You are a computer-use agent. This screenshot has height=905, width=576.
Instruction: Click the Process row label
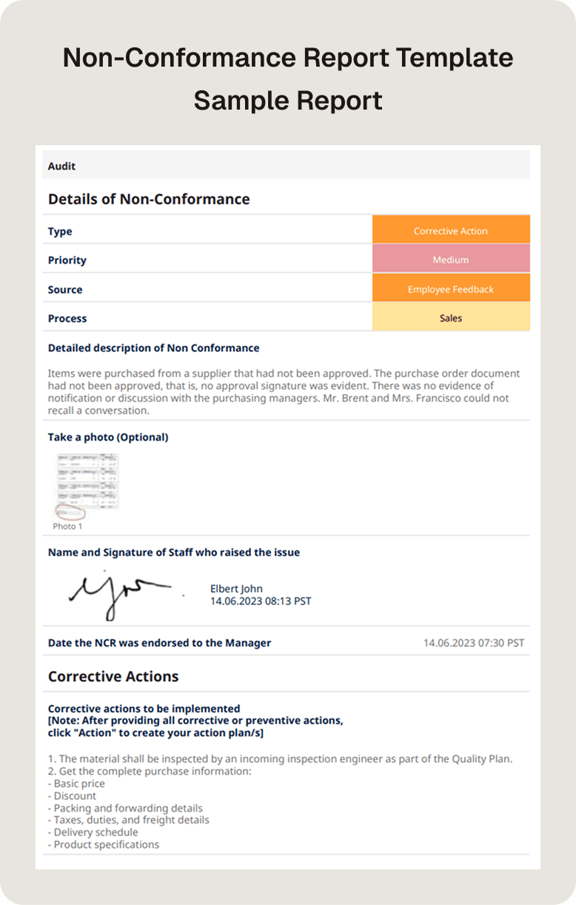pyautogui.click(x=67, y=318)
